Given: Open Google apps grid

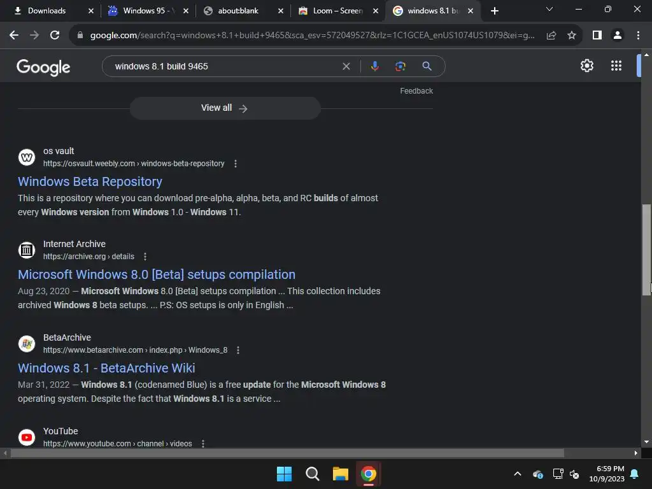Looking at the screenshot, I should tap(616, 66).
